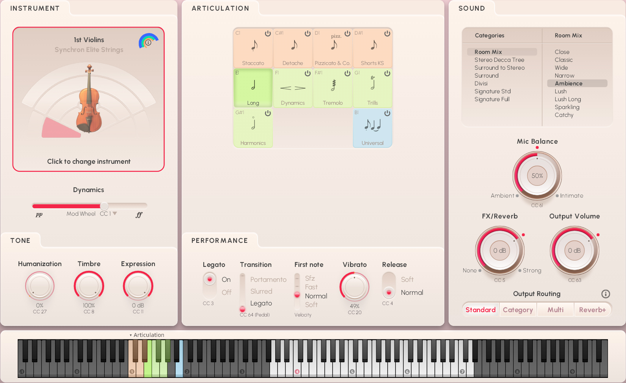Toggle the Legato On/Off switch
The height and width of the screenshot is (383, 626).
coord(210,285)
